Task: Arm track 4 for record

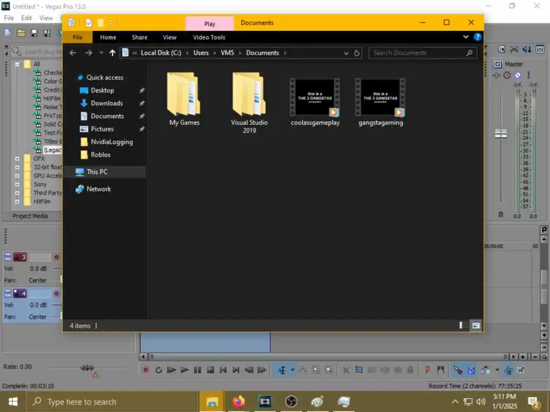Action: [x=56, y=293]
